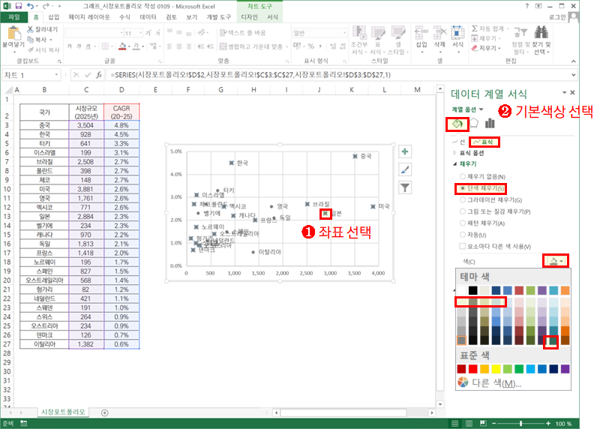
Task: Open the font size dropdown
Action: click(x=141, y=33)
